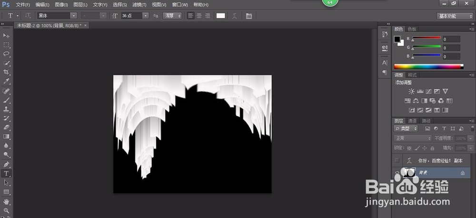Viewport: 476px width, 218px height.
Task: Toggle pixel layer filter
Action: pos(428,128)
